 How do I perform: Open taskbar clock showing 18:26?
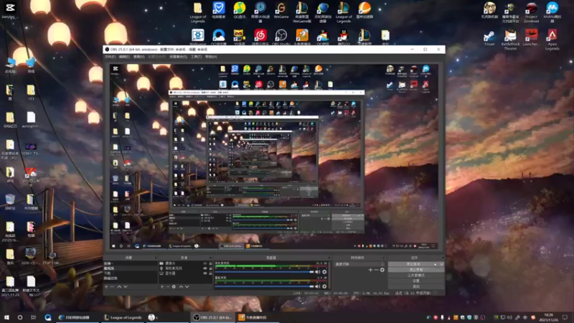point(548,317)
